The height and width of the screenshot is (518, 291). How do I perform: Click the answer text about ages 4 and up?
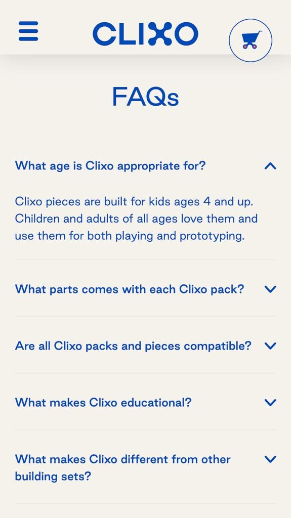click(134, 201)
